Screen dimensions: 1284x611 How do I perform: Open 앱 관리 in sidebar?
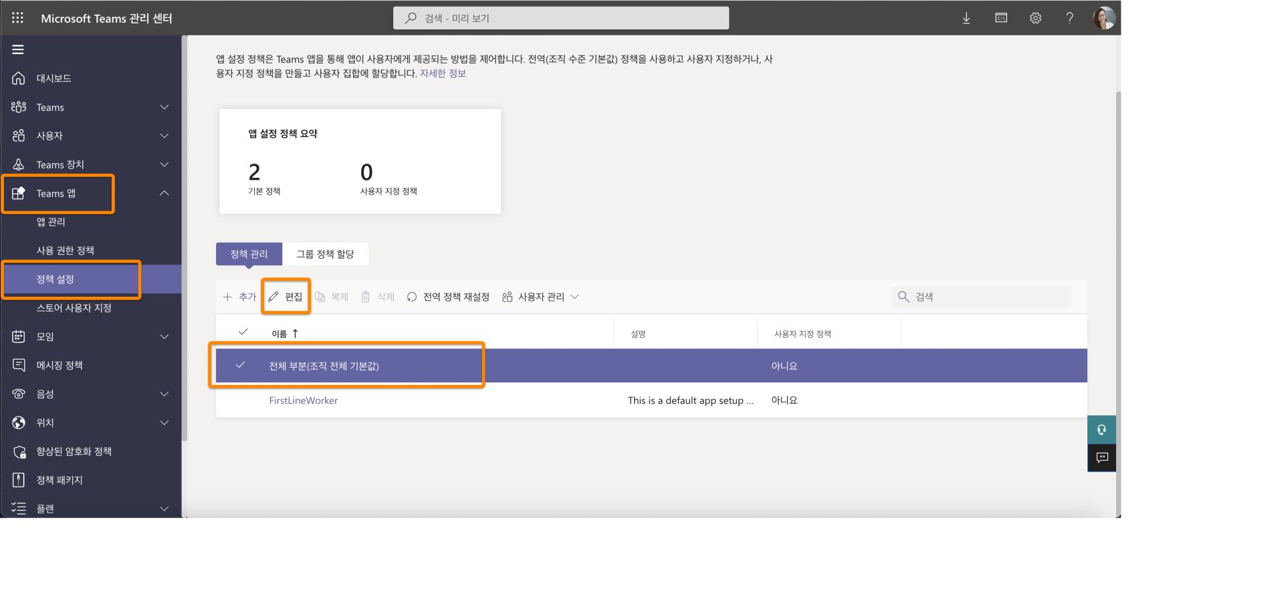[51, 222]
